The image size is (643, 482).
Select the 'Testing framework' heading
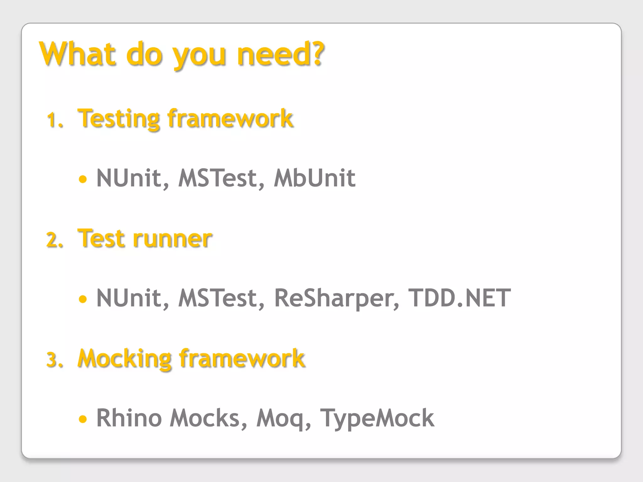185,118
